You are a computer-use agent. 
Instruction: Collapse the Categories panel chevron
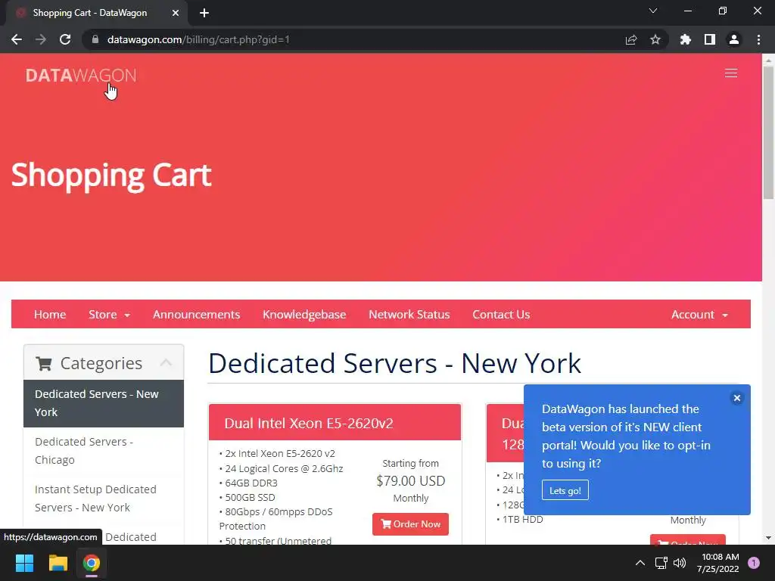tap(166, 362)
